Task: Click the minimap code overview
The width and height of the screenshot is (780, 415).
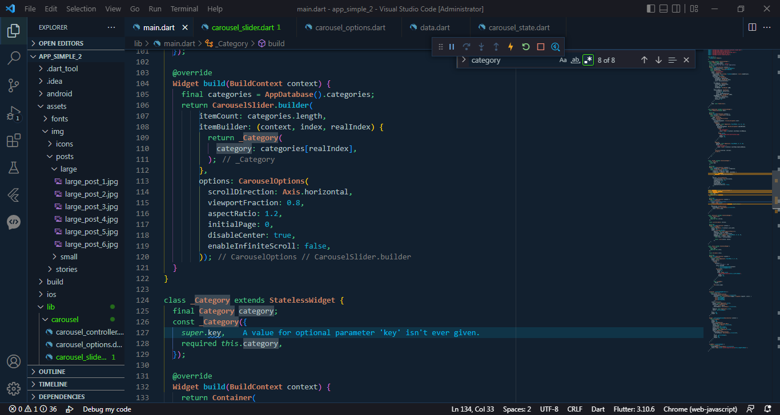Action: tap(737, 200)
